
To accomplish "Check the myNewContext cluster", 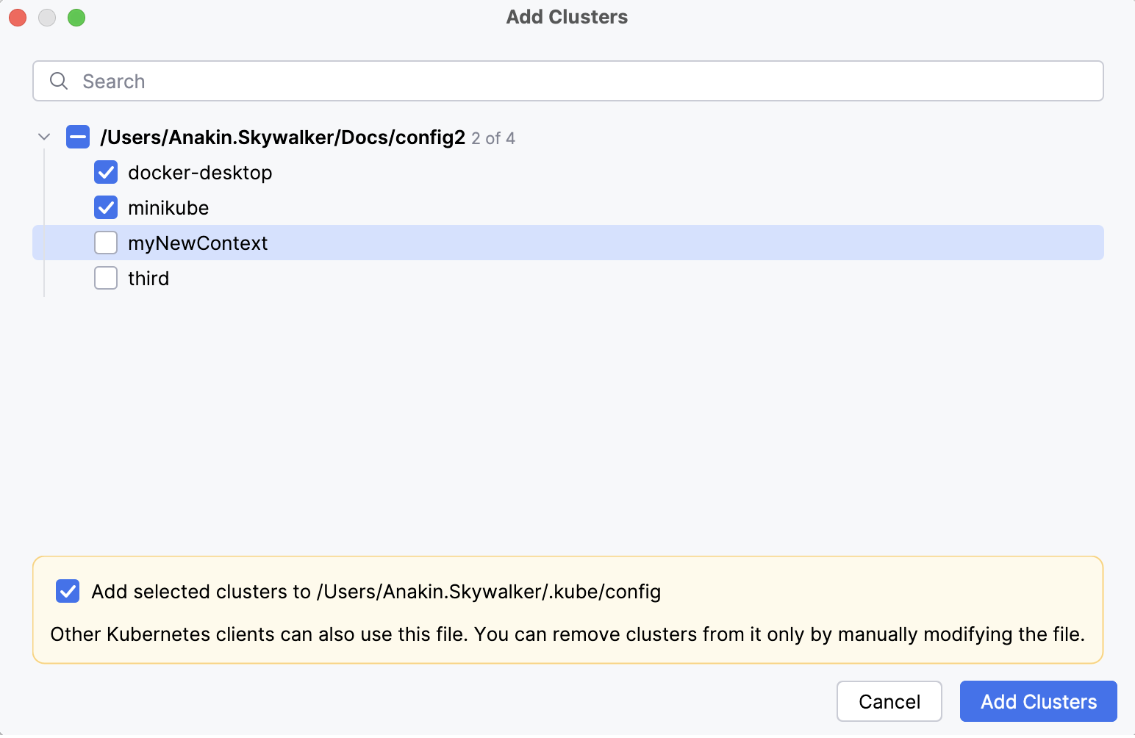I will (x=106, y=243).
